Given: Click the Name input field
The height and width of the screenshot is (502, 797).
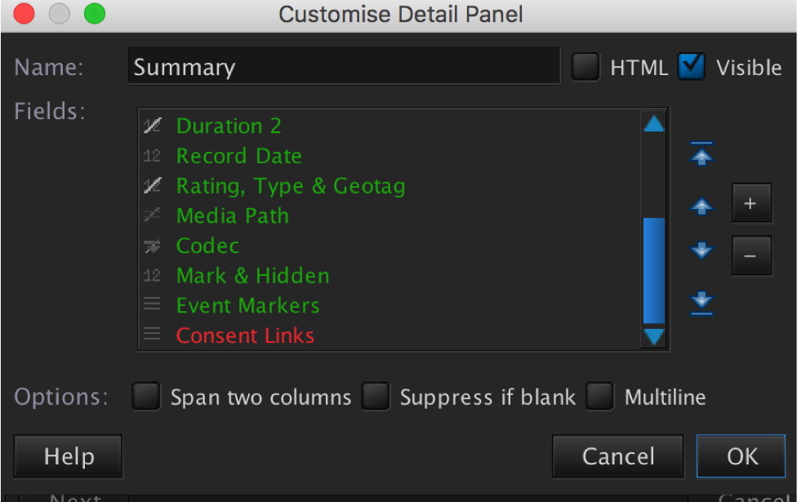Looking at the screenshot, I should point(344,67).
